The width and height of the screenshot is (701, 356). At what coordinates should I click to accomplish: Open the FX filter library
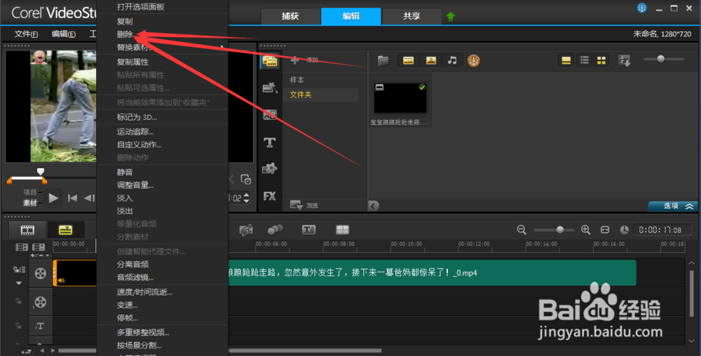[x=270, y=196]
